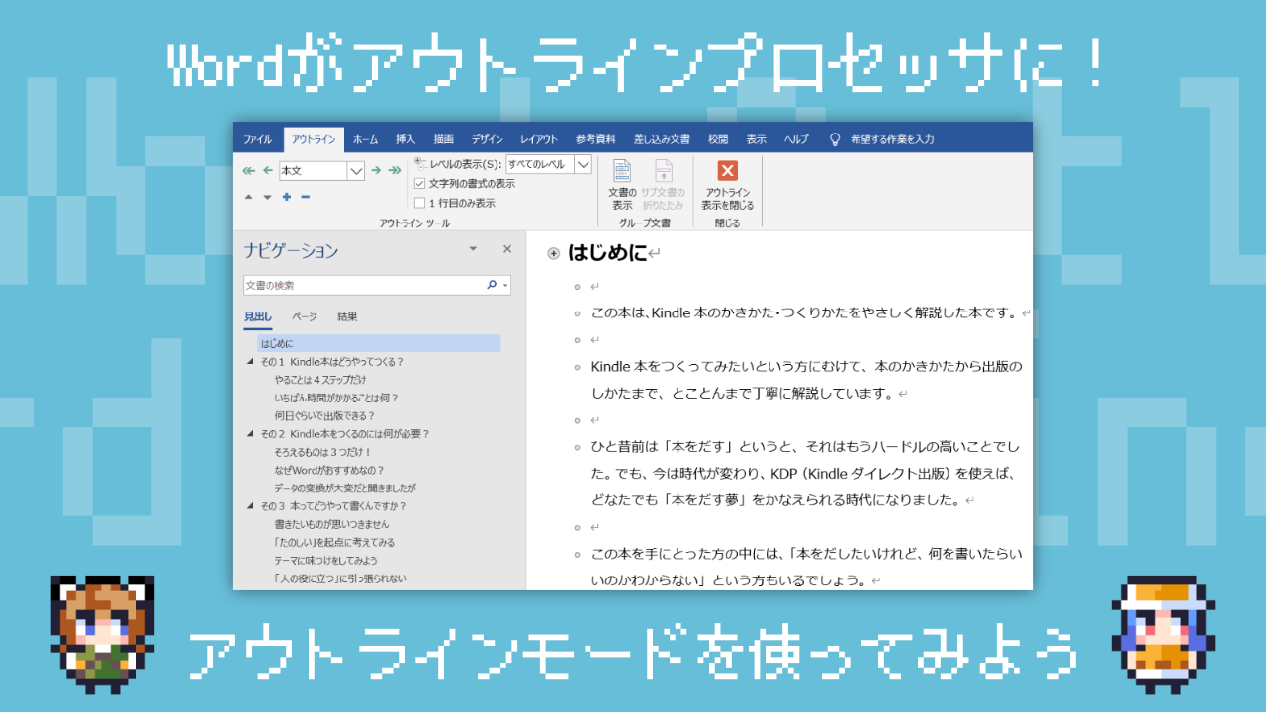Open the 参考資料 ribbon tab
The width and height of the screenshot is (1266, 712).
pos(595,139)
